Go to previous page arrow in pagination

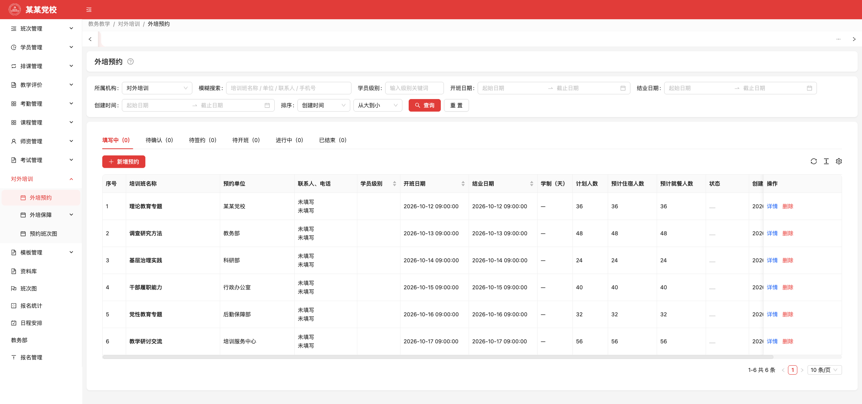[x=783, y=370]
